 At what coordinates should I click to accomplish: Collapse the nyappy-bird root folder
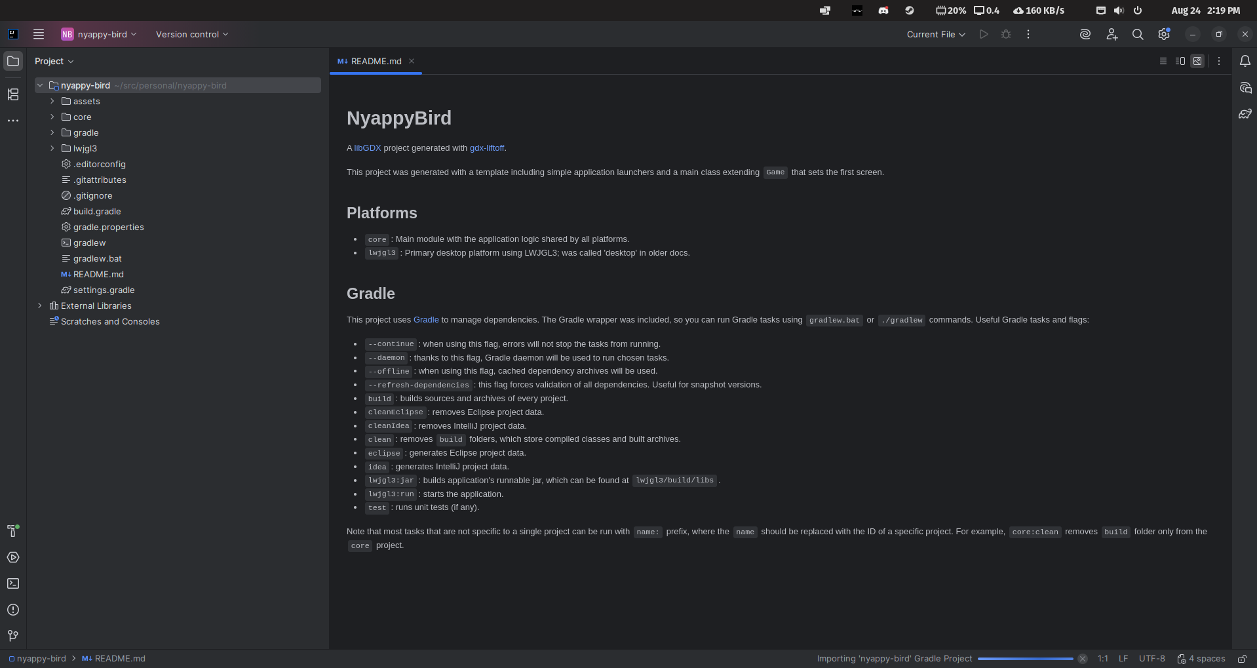[x=40, y=85]
